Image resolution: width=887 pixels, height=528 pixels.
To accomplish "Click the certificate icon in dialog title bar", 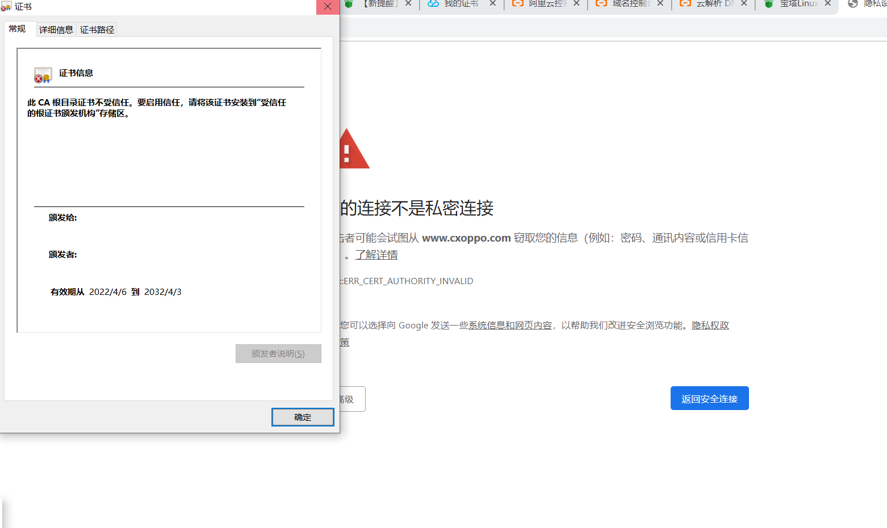I will click(6, 7).
